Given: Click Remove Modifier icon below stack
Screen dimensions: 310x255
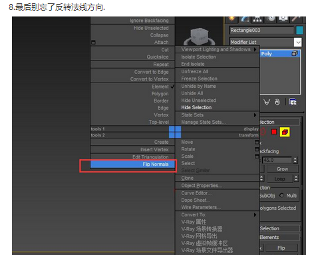Looking at the screenshot, I should coord(277,102).
